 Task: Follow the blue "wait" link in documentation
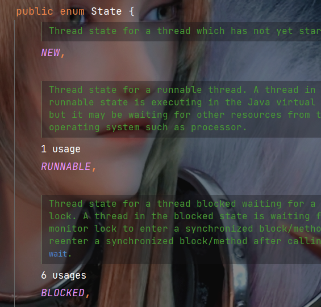58,254
